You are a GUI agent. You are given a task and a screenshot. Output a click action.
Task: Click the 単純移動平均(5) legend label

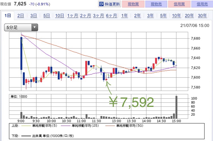[x=45, y=126]
